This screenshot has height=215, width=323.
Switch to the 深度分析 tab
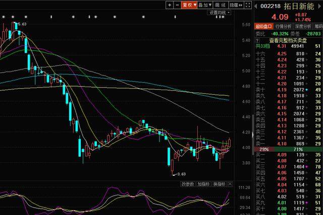coord(303,26)
